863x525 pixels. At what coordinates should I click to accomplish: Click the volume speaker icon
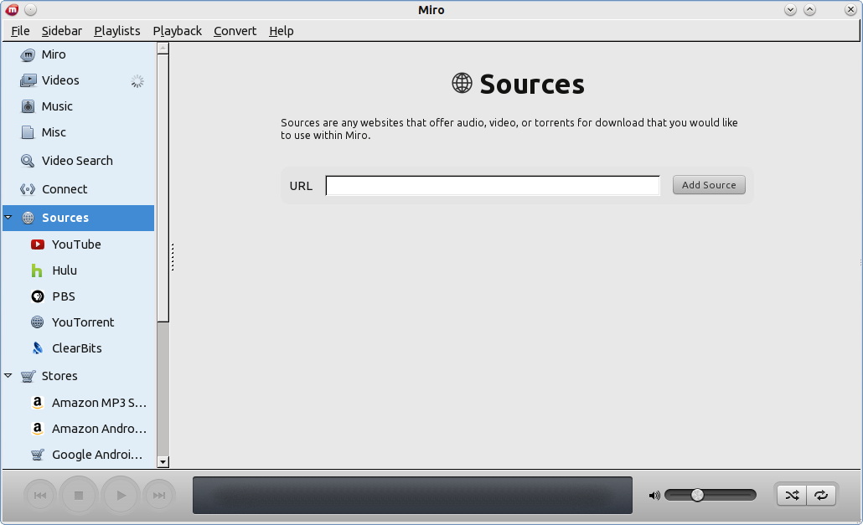pyautogui.click(x=654, y=496)
